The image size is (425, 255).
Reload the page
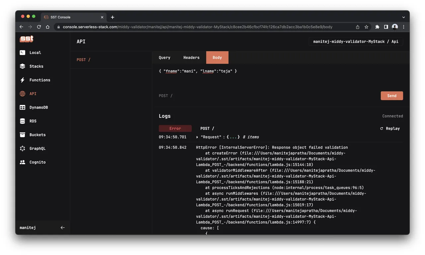39,27
